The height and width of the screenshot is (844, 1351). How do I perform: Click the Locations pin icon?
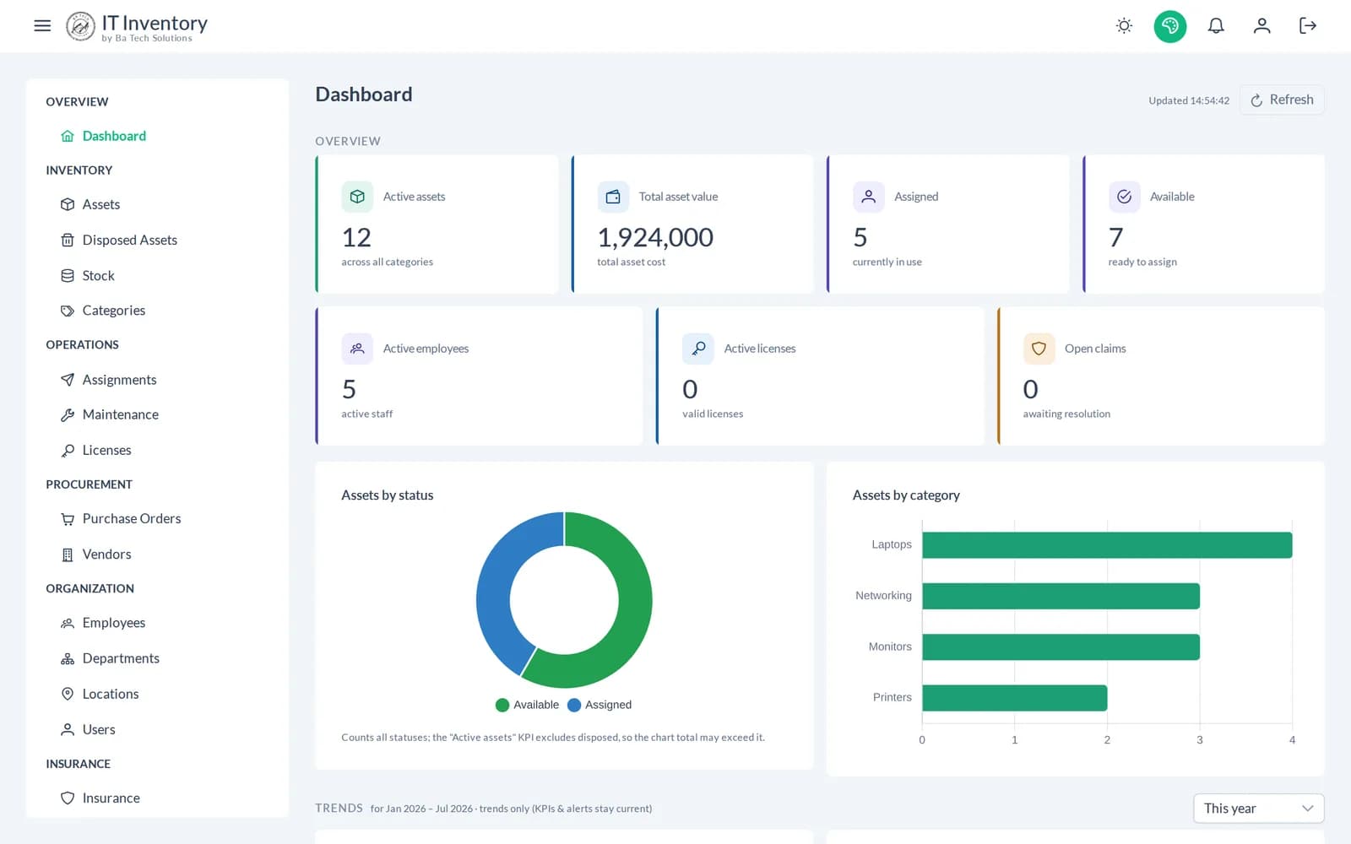point(68,694)
